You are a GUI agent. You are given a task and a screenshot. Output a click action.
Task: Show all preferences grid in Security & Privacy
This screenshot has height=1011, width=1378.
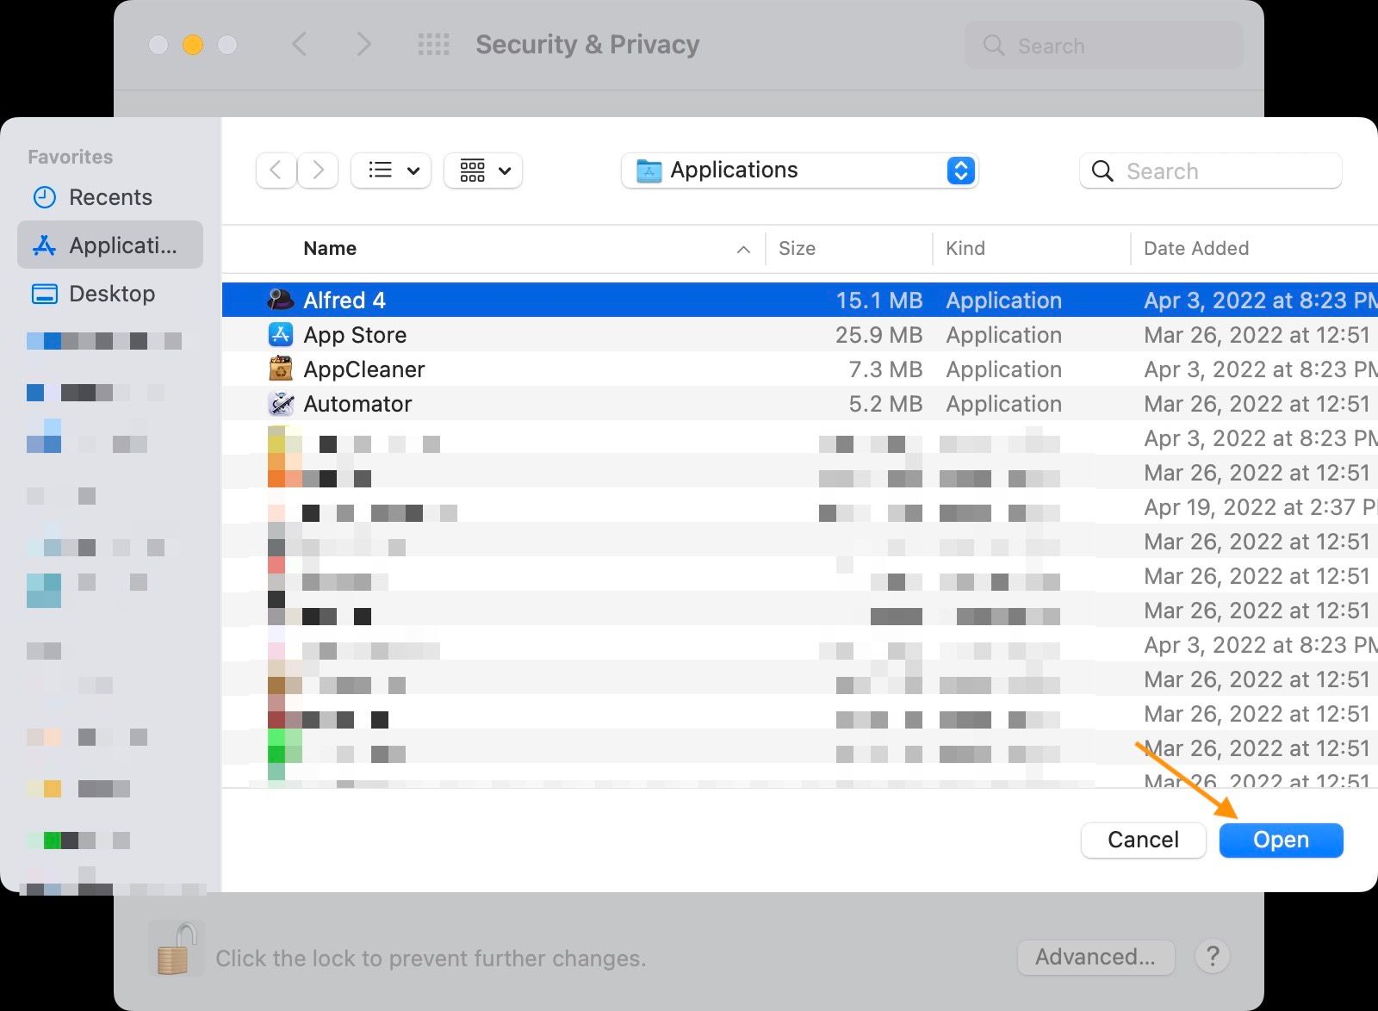click(x=433, y=45)
